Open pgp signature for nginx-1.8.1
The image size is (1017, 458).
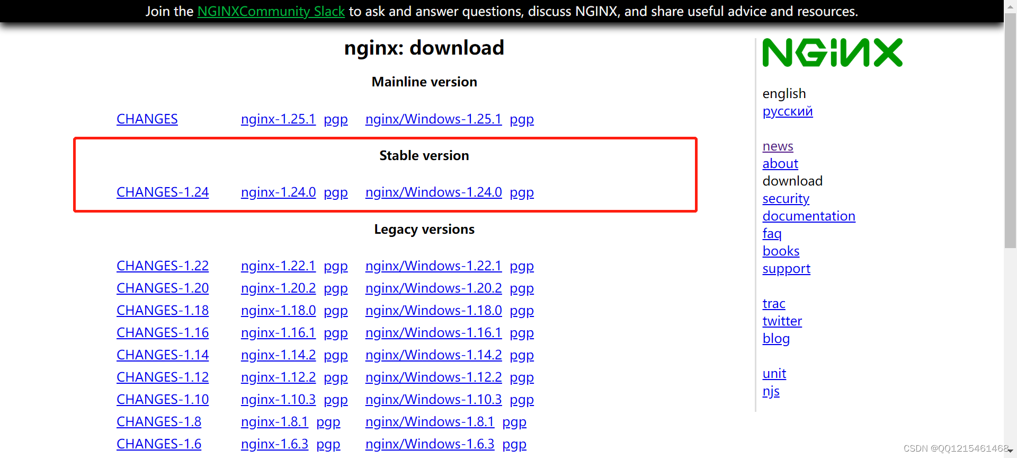(x=328, y=421)
